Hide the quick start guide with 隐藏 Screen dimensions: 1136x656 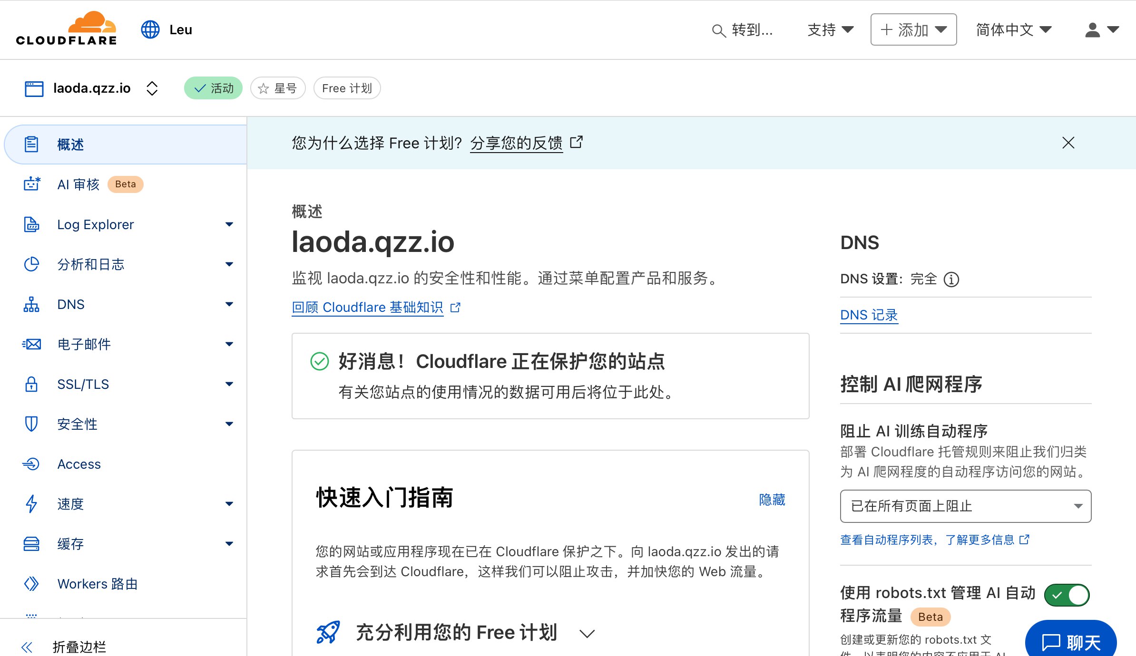click(772, 500)
